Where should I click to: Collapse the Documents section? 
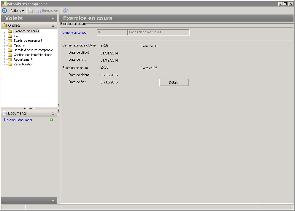click(x=53, y=113)
